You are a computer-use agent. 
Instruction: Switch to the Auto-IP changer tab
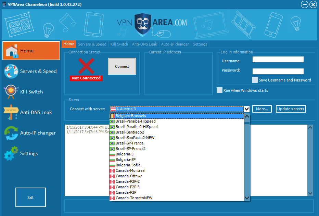click(175, 44)
